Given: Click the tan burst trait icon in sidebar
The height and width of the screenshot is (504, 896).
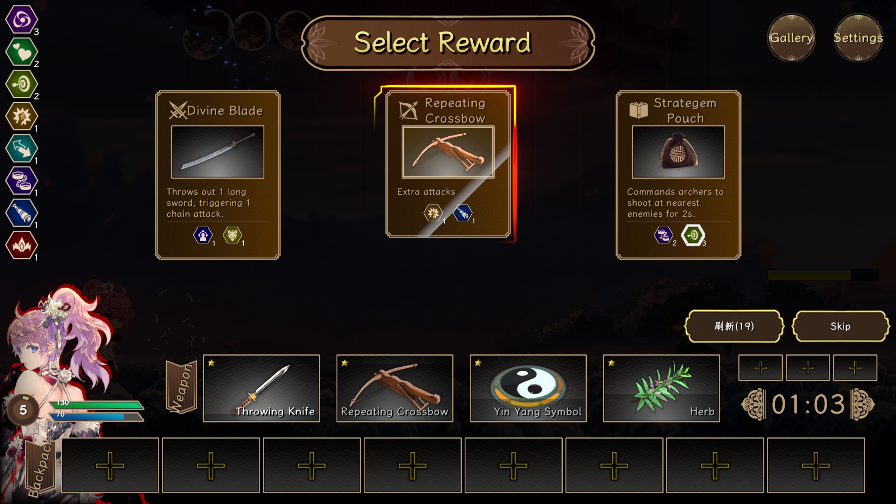Looking at the screenshot, I should click(x=22, y=116).
